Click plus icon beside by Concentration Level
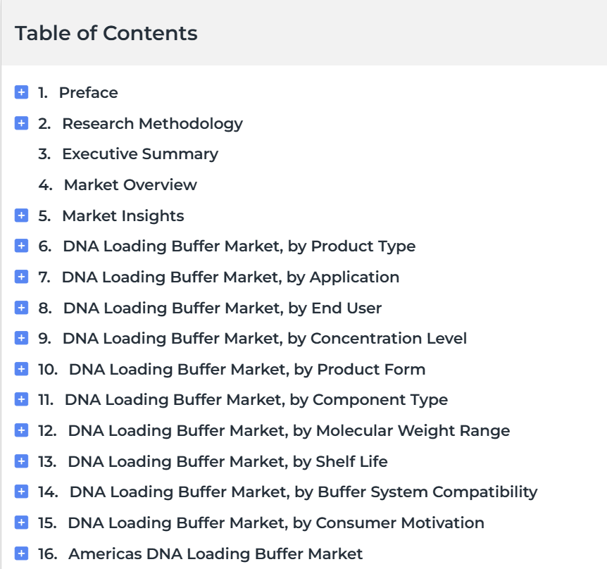The image size is (607, 569). click(x=21, y=338)
